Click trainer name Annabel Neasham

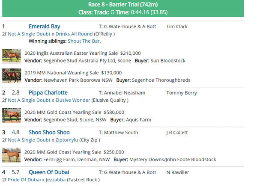pyautogui.click(x=125, y=93)
